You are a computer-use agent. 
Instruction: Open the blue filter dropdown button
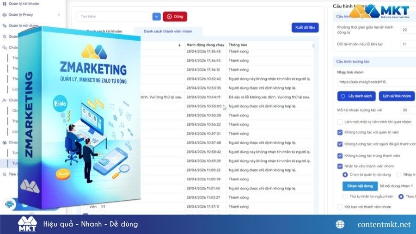coord(157,17)
